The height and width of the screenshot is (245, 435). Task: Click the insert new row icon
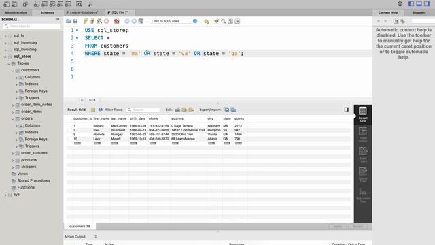[184, 110]
